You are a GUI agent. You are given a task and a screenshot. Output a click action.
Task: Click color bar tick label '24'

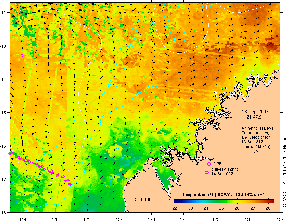click(x=206, y=208)
